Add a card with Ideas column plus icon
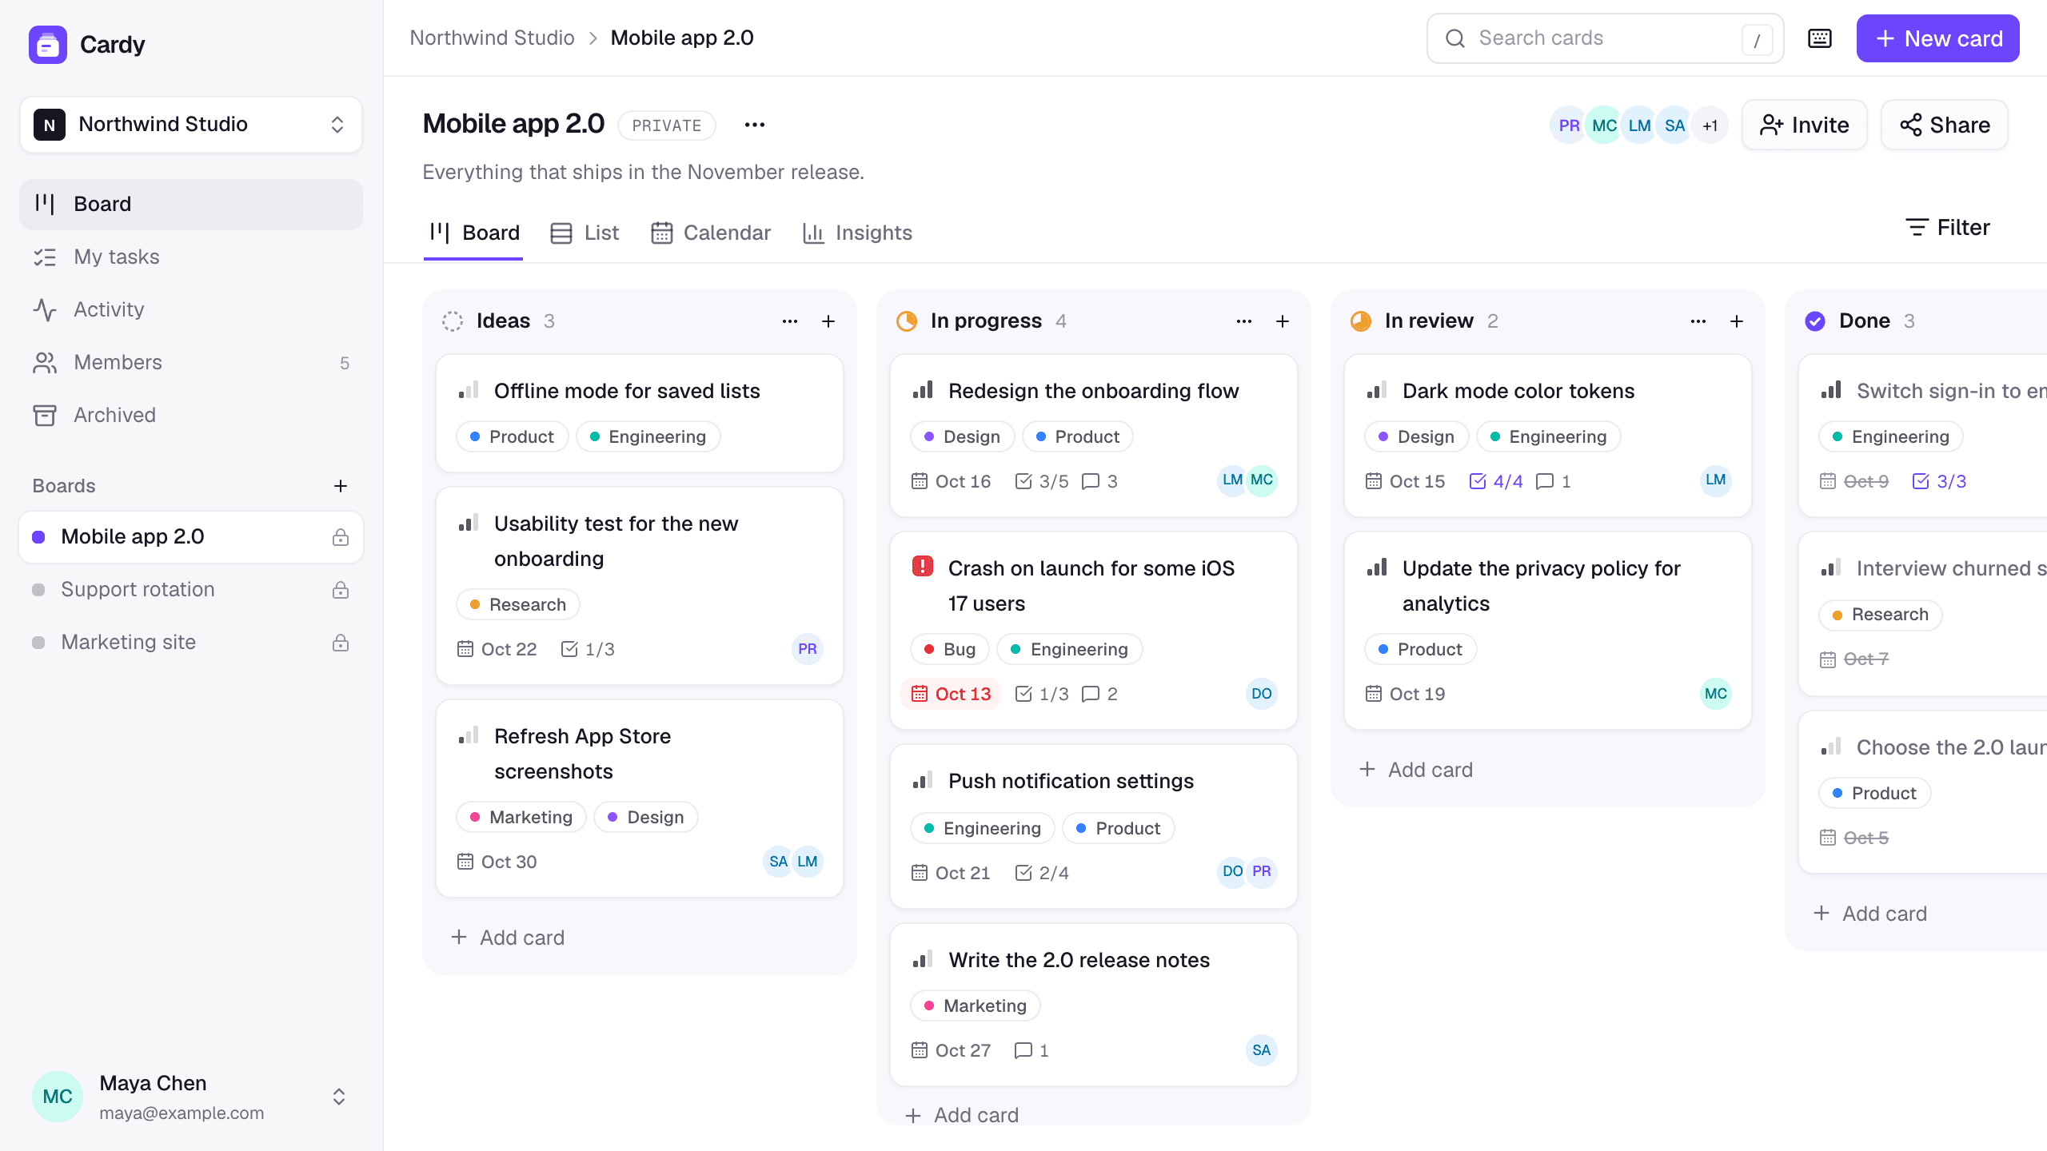The height and width of the screenshot is (1151, 2047). coord(828,321)
